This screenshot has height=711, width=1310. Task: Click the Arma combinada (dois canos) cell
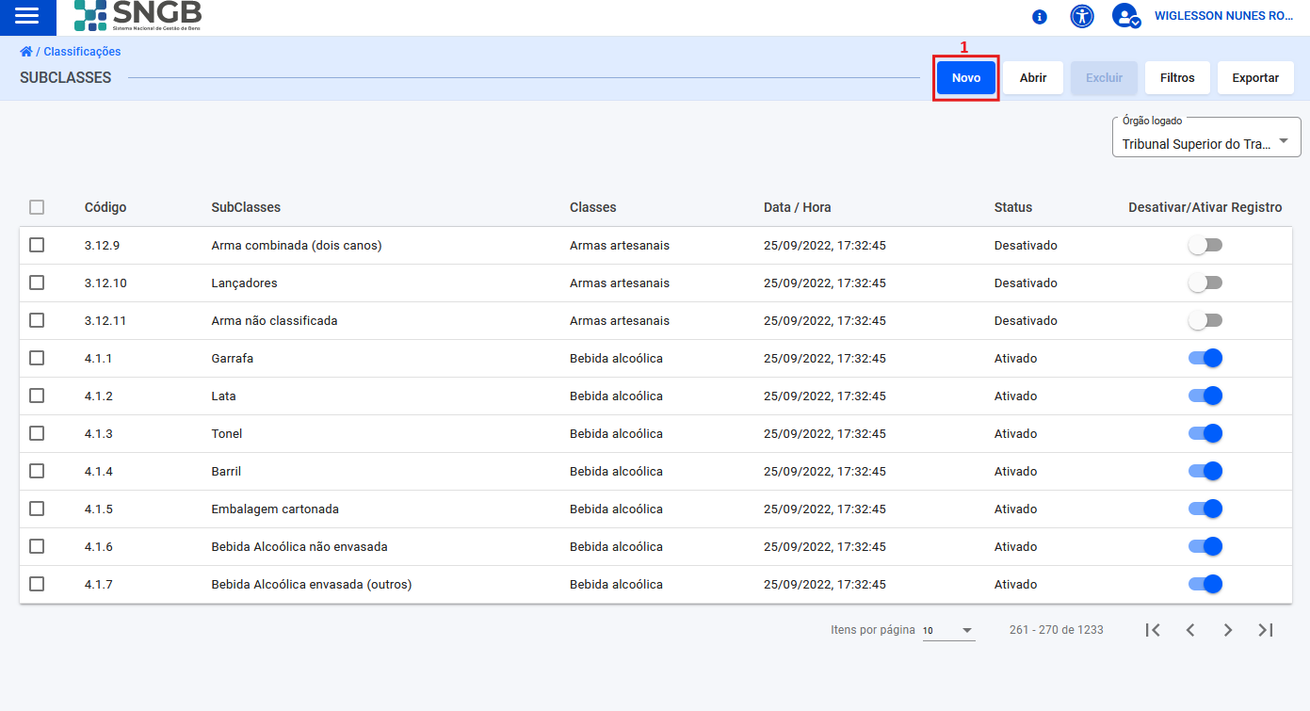pyautogui.click(x=297, y=245)
